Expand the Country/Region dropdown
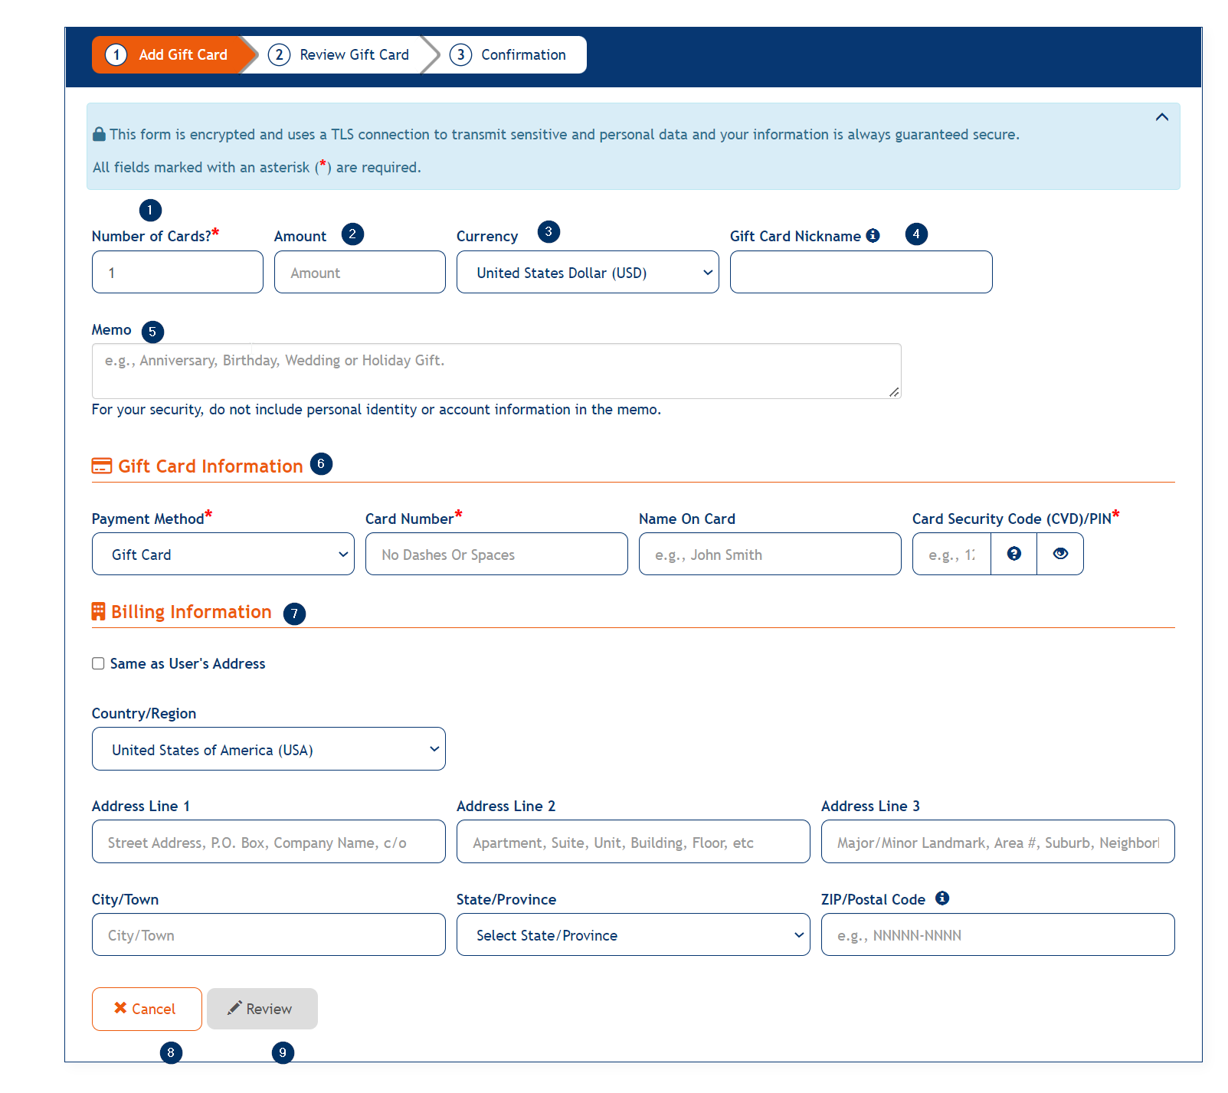 coord(268,749)
